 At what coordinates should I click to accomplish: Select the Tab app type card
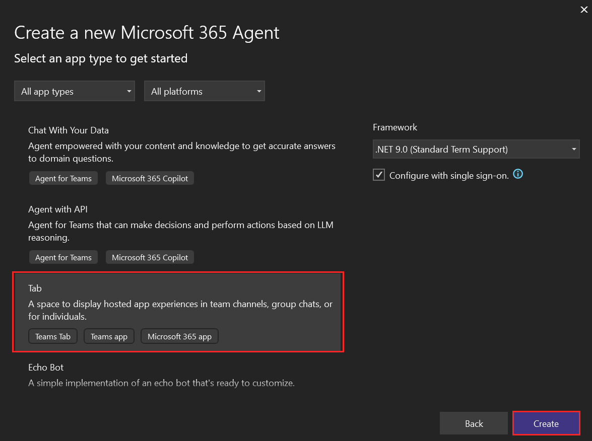click(x=178, y=302)
